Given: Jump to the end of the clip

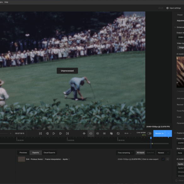Looking at the screenshot, I should (67, 133).
